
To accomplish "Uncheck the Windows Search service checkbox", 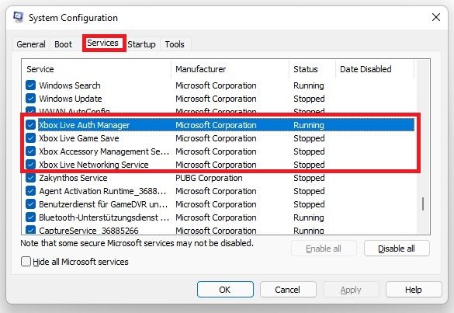I will coord(30,85).
